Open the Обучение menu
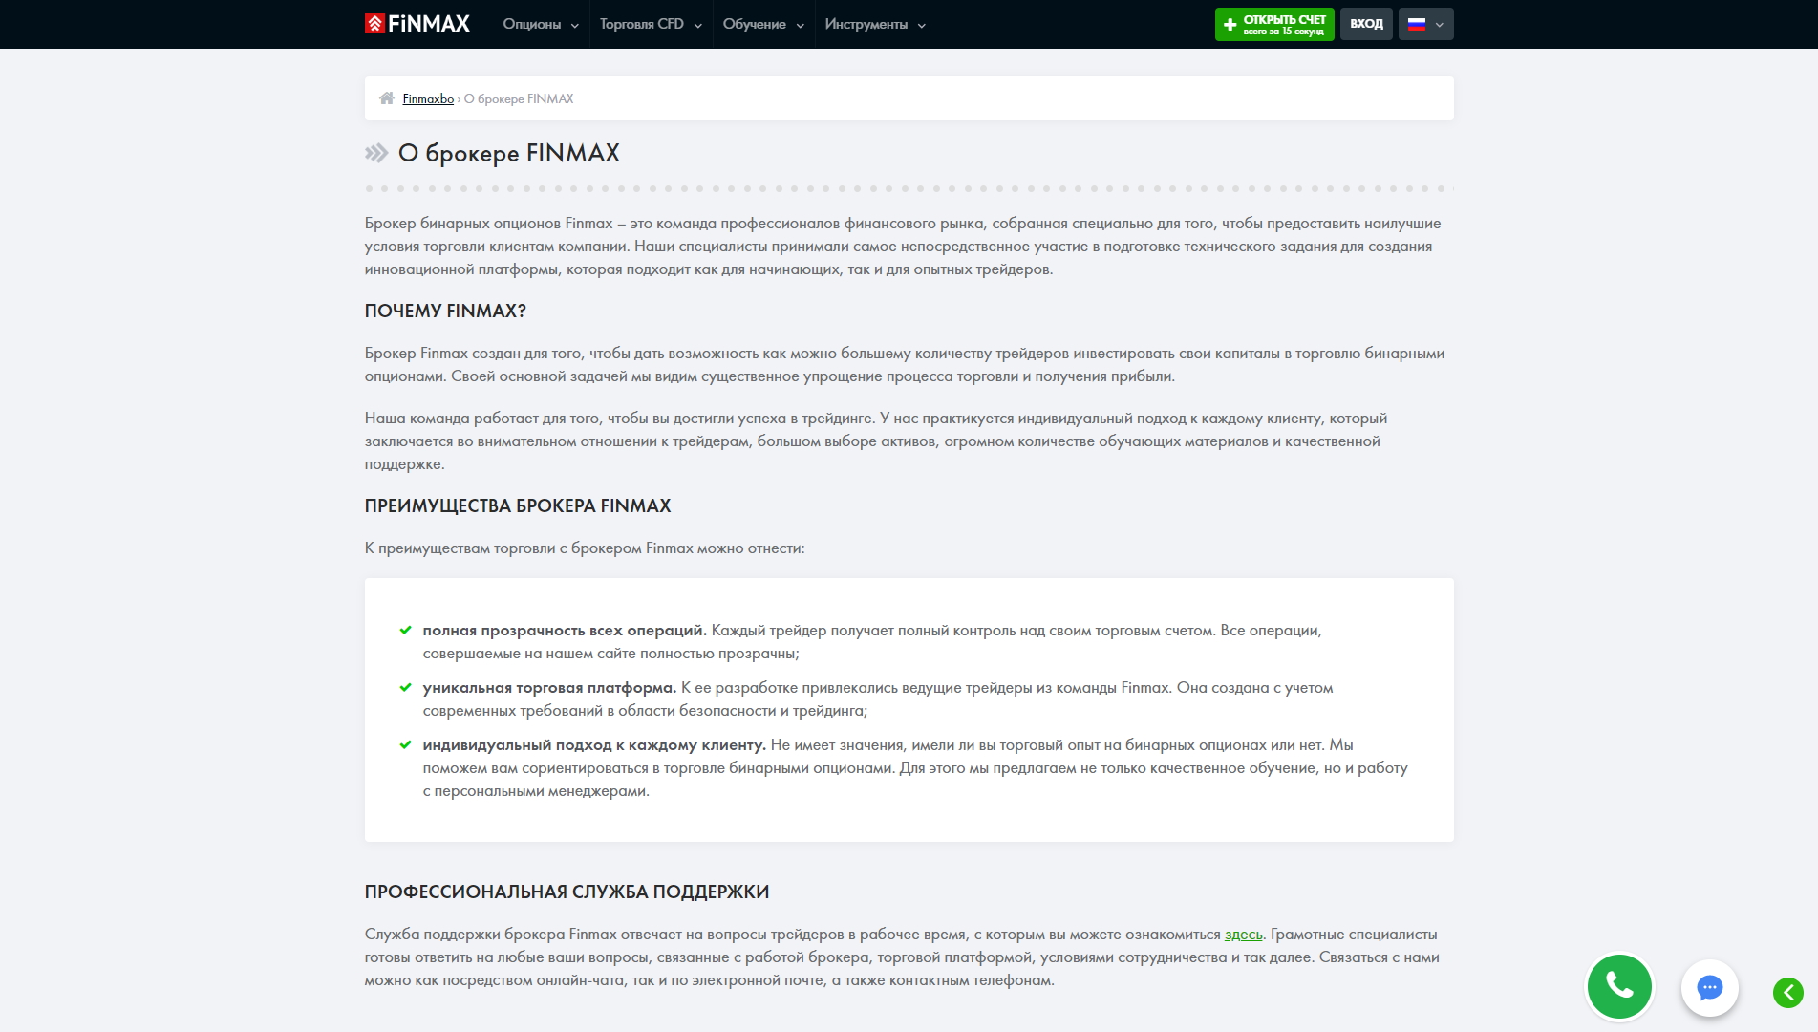 (763, 25)
